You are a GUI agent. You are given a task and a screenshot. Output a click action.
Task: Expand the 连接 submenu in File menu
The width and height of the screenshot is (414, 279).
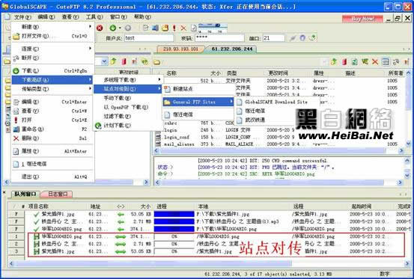coord(52,49)
